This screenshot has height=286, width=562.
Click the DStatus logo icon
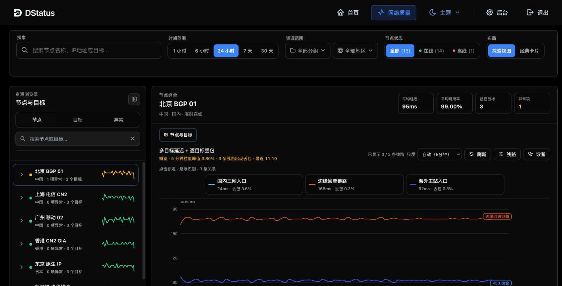click(18, 13)
